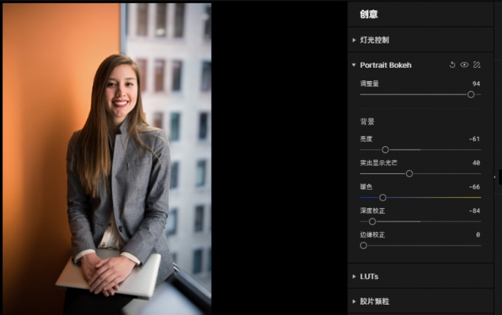Open the Portrait Bokeh mask edit icon
Viewport: 502px width, 315px height.
coord(477,65)
